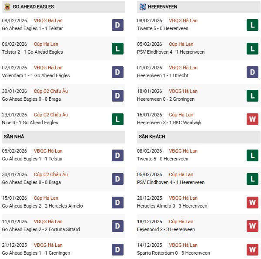This screenshot has height=259, width=261.
Task: Select the SÂN KHÁCH section header
Action: (x=153, y=137)
